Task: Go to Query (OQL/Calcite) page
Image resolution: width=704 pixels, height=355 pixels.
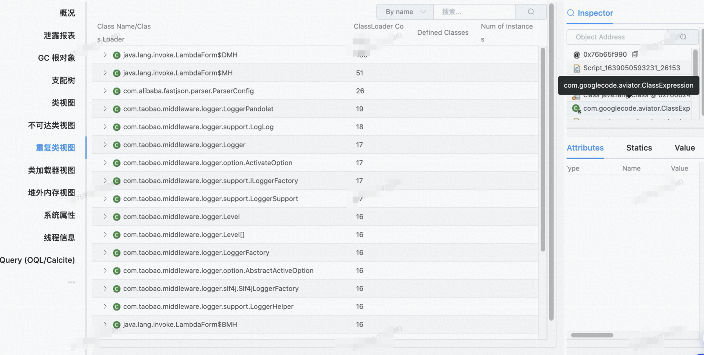Action: point(37,260)
